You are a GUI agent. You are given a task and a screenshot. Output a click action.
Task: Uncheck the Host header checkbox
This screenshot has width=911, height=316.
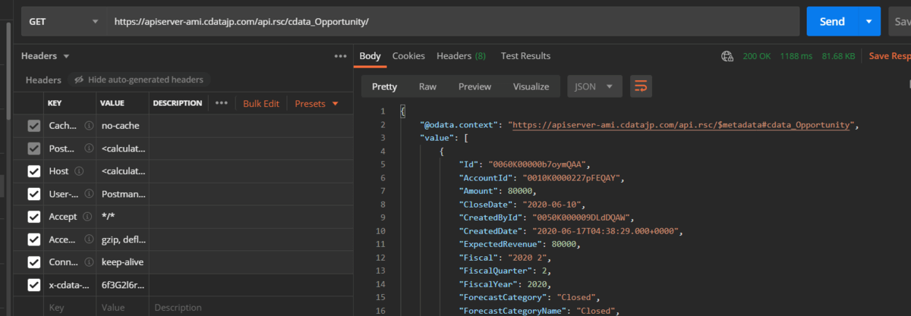coord(34,171)
